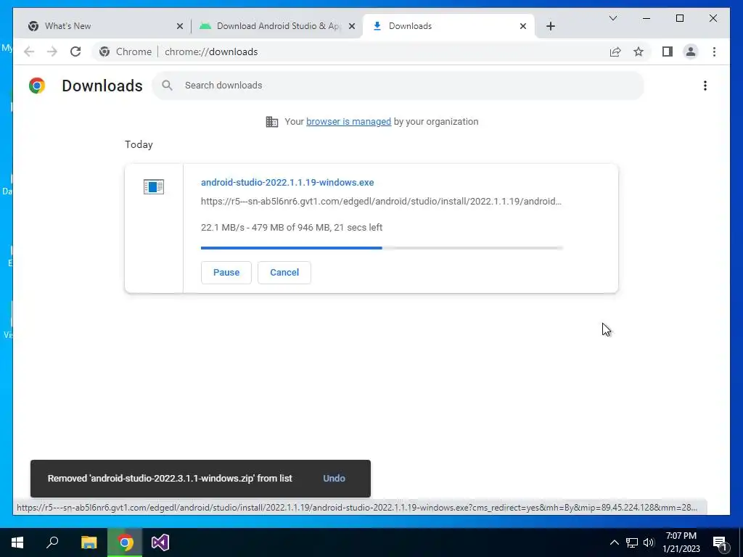Image resolution: width=743 pixels, height=557 pixels.
Task: Open the Chrome side panel
Action: pyautogui.click(x=668, y=51)
